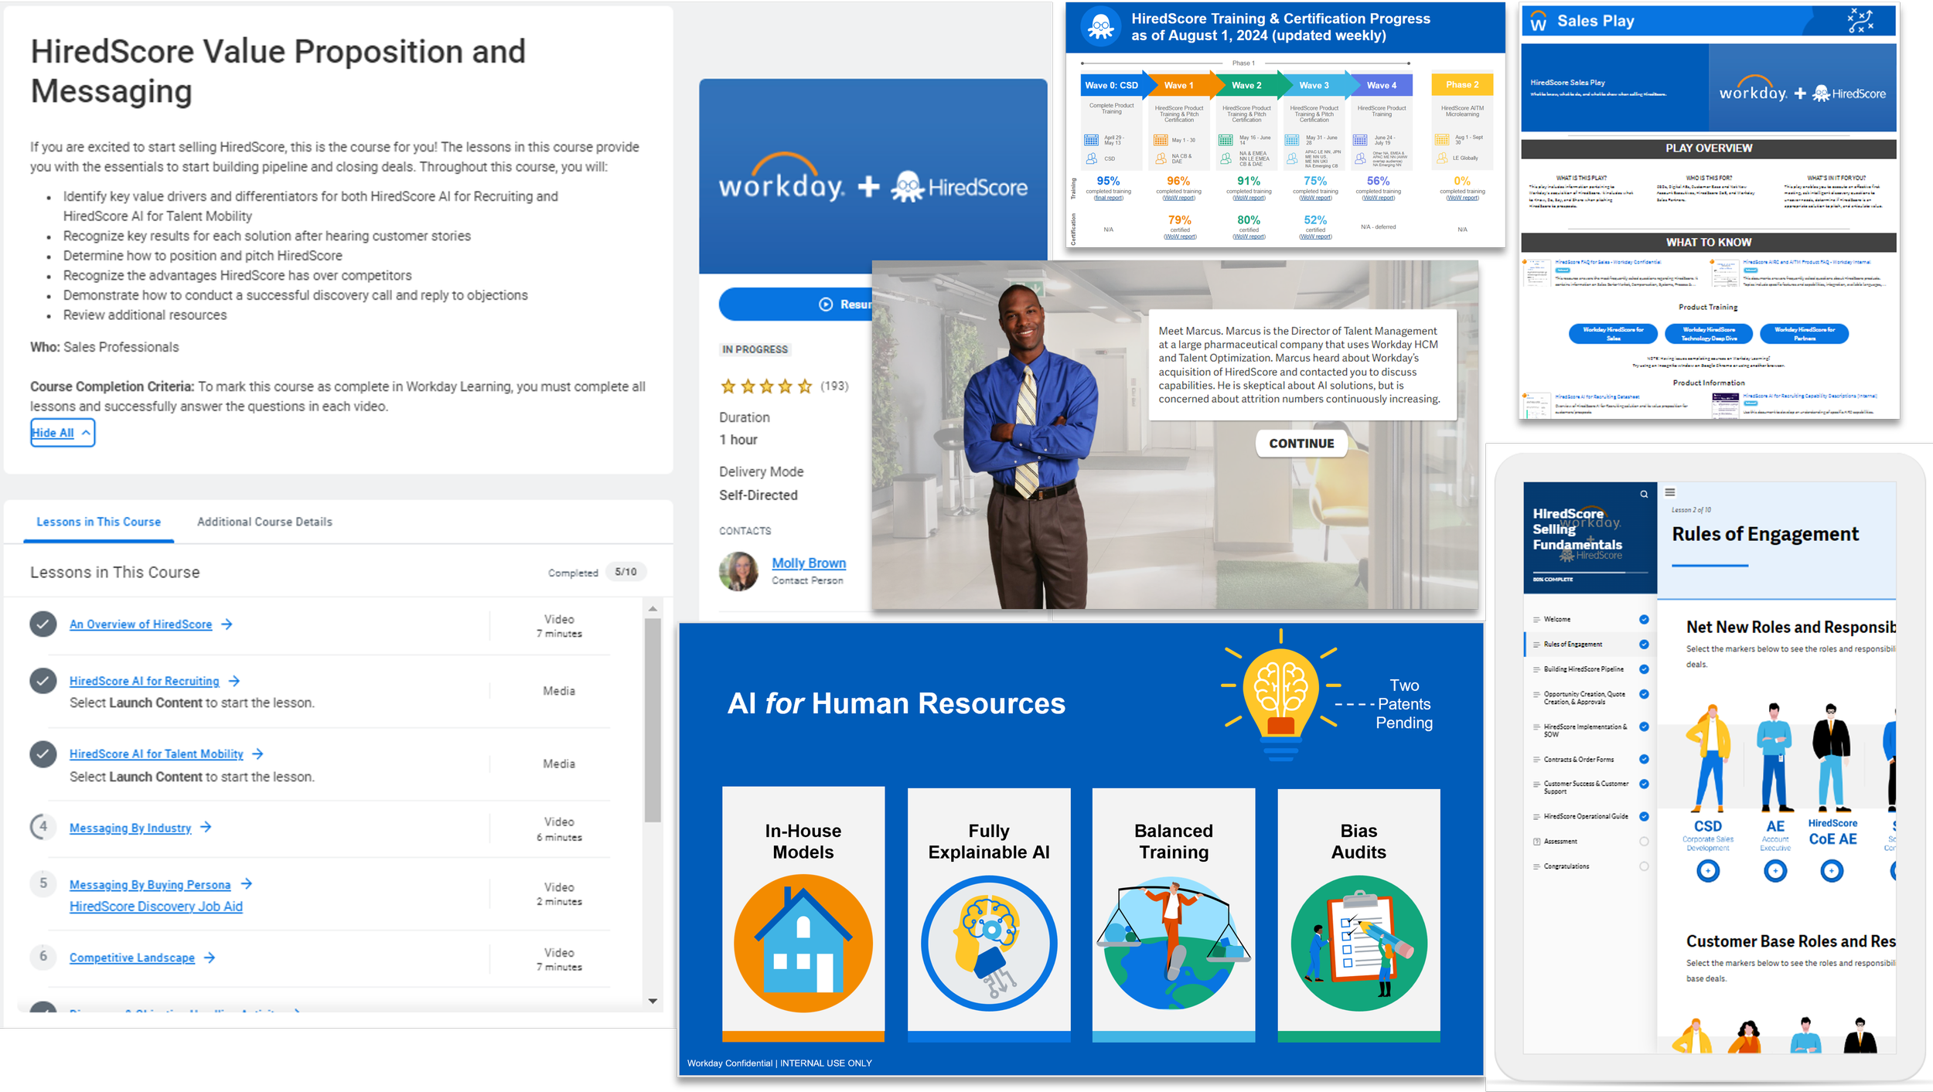The image size is (1933, 1092).
Task: Click scroll down arrow in lessons list
Action: coord(653,1001)
